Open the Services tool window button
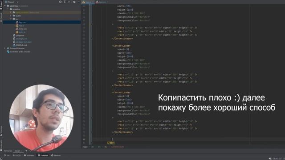 56,156
